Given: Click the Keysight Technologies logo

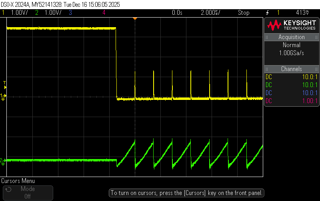Looking at the screenshot, I should [292, 25].
